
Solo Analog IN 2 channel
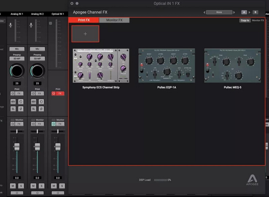click(41, 186)
